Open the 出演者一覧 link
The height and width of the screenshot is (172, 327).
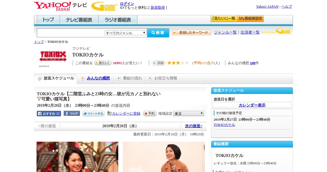250,32
